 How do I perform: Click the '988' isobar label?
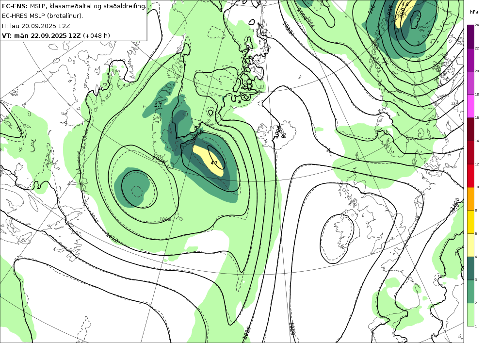click(389, 10)
